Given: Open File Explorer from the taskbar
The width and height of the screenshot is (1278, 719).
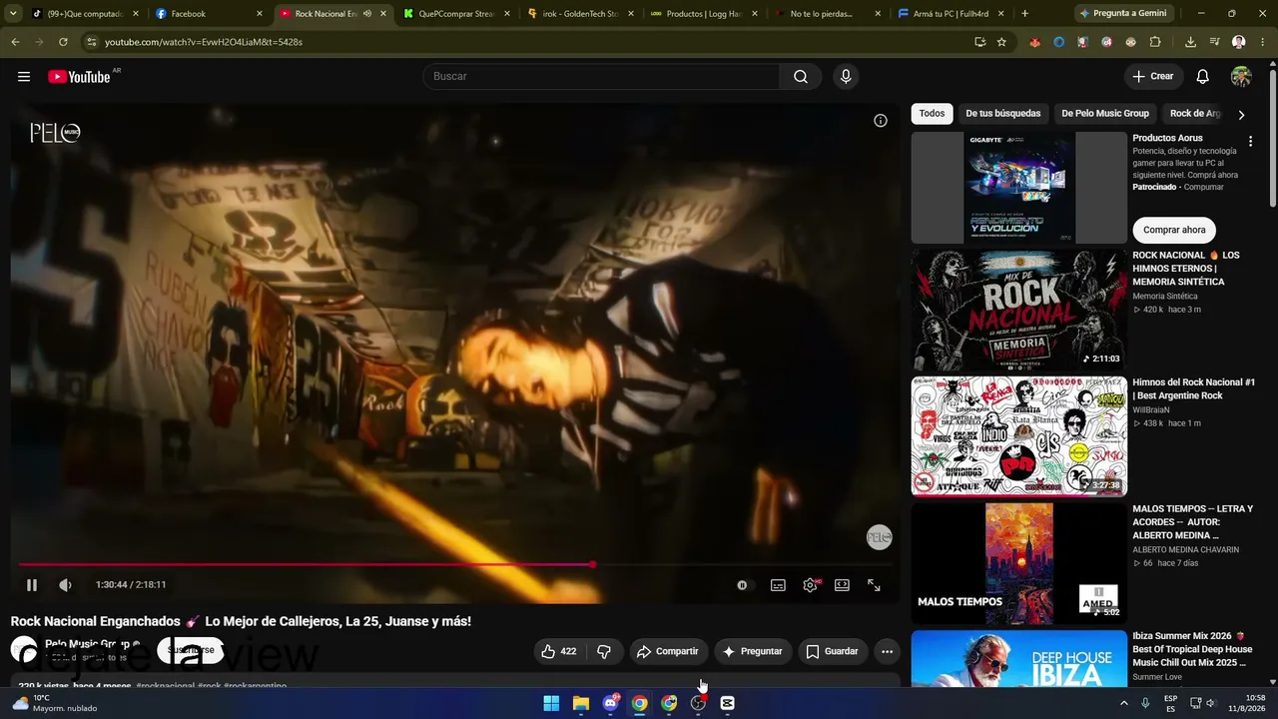Looking at the screenshot, I should 581,703.
